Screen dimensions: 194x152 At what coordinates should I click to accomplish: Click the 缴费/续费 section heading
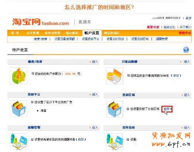click(x=35, y=61)
